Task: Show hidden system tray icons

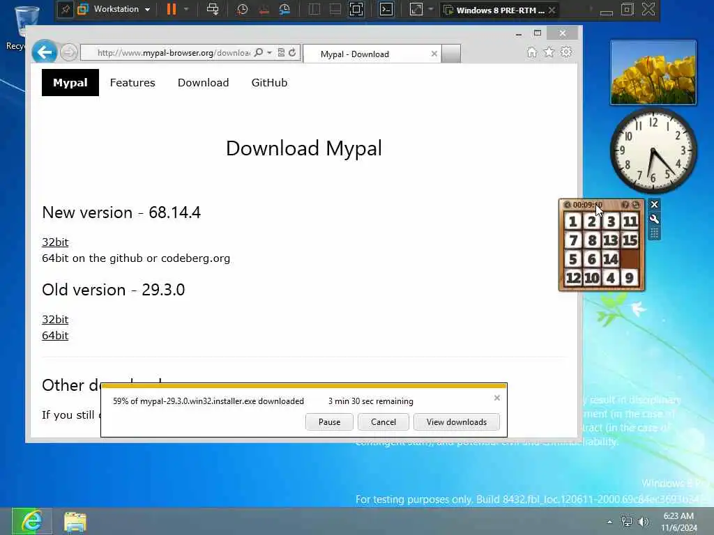Action: (x=609, y=522)
